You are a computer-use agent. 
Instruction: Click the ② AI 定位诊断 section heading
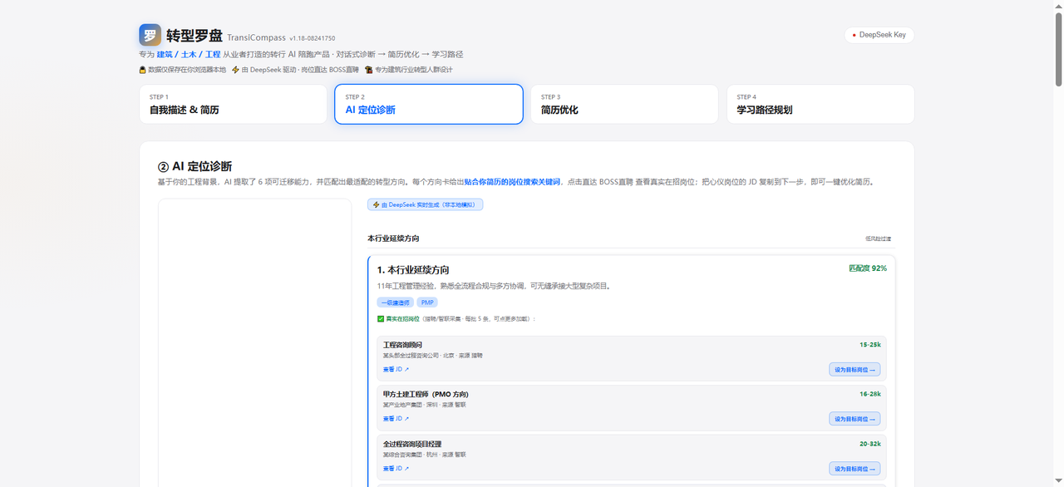pyautogui.click(x=195, y=166)
